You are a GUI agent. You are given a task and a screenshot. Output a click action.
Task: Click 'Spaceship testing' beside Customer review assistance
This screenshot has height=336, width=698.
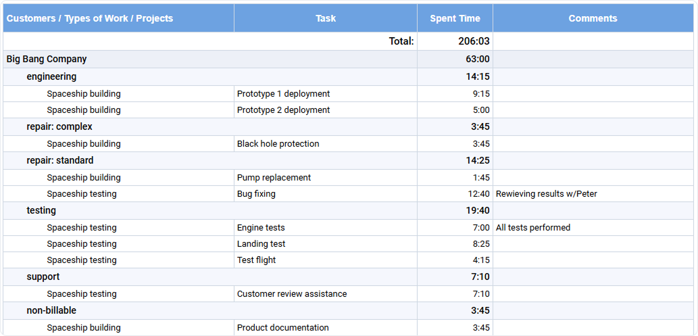[x=82, y=294]
